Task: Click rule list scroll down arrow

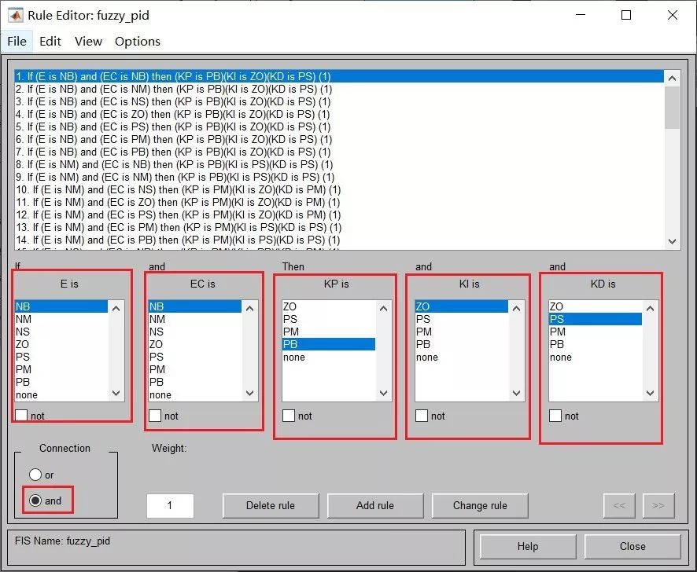Action: click(672, 241)
